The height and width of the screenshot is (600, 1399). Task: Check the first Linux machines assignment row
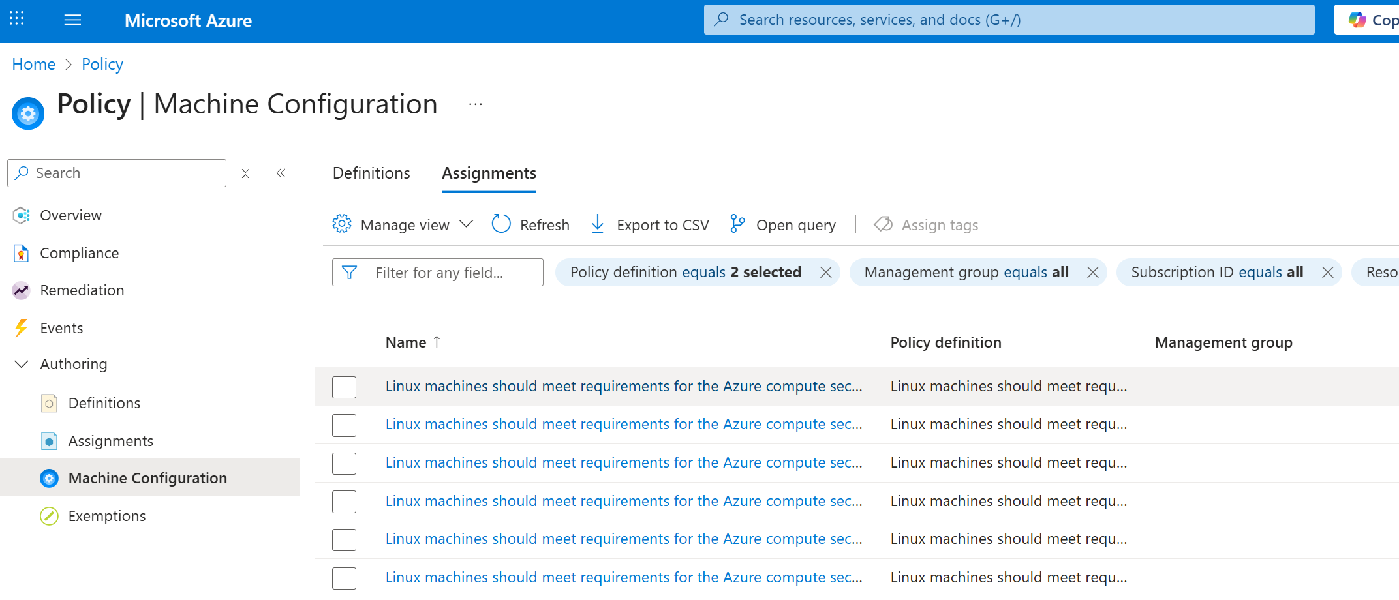click(344, 387)
